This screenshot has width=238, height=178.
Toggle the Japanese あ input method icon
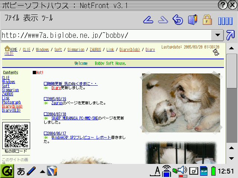coord(21,171)
